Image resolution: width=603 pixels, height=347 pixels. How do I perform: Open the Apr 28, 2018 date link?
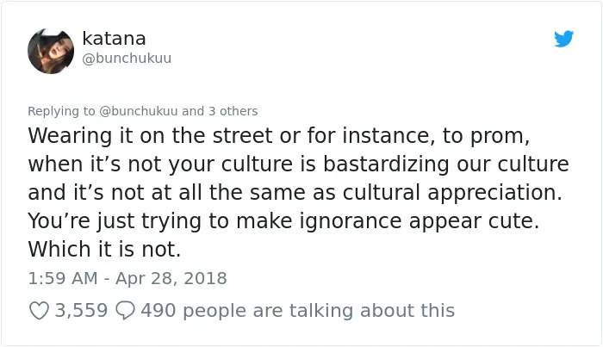171,279
